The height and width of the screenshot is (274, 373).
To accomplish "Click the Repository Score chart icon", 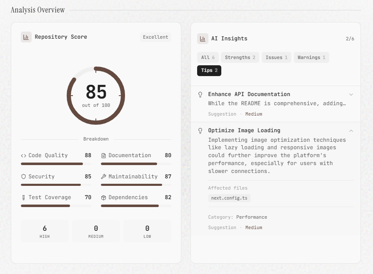I will [x=26, y=37].
